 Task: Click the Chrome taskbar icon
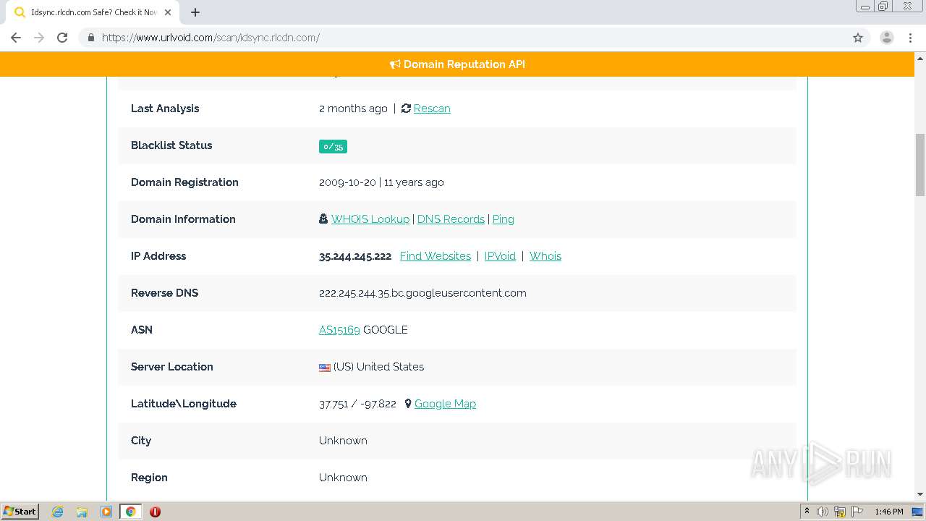130,512
